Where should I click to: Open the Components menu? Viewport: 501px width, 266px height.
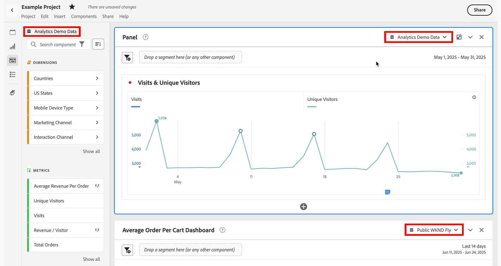point(84,16)
